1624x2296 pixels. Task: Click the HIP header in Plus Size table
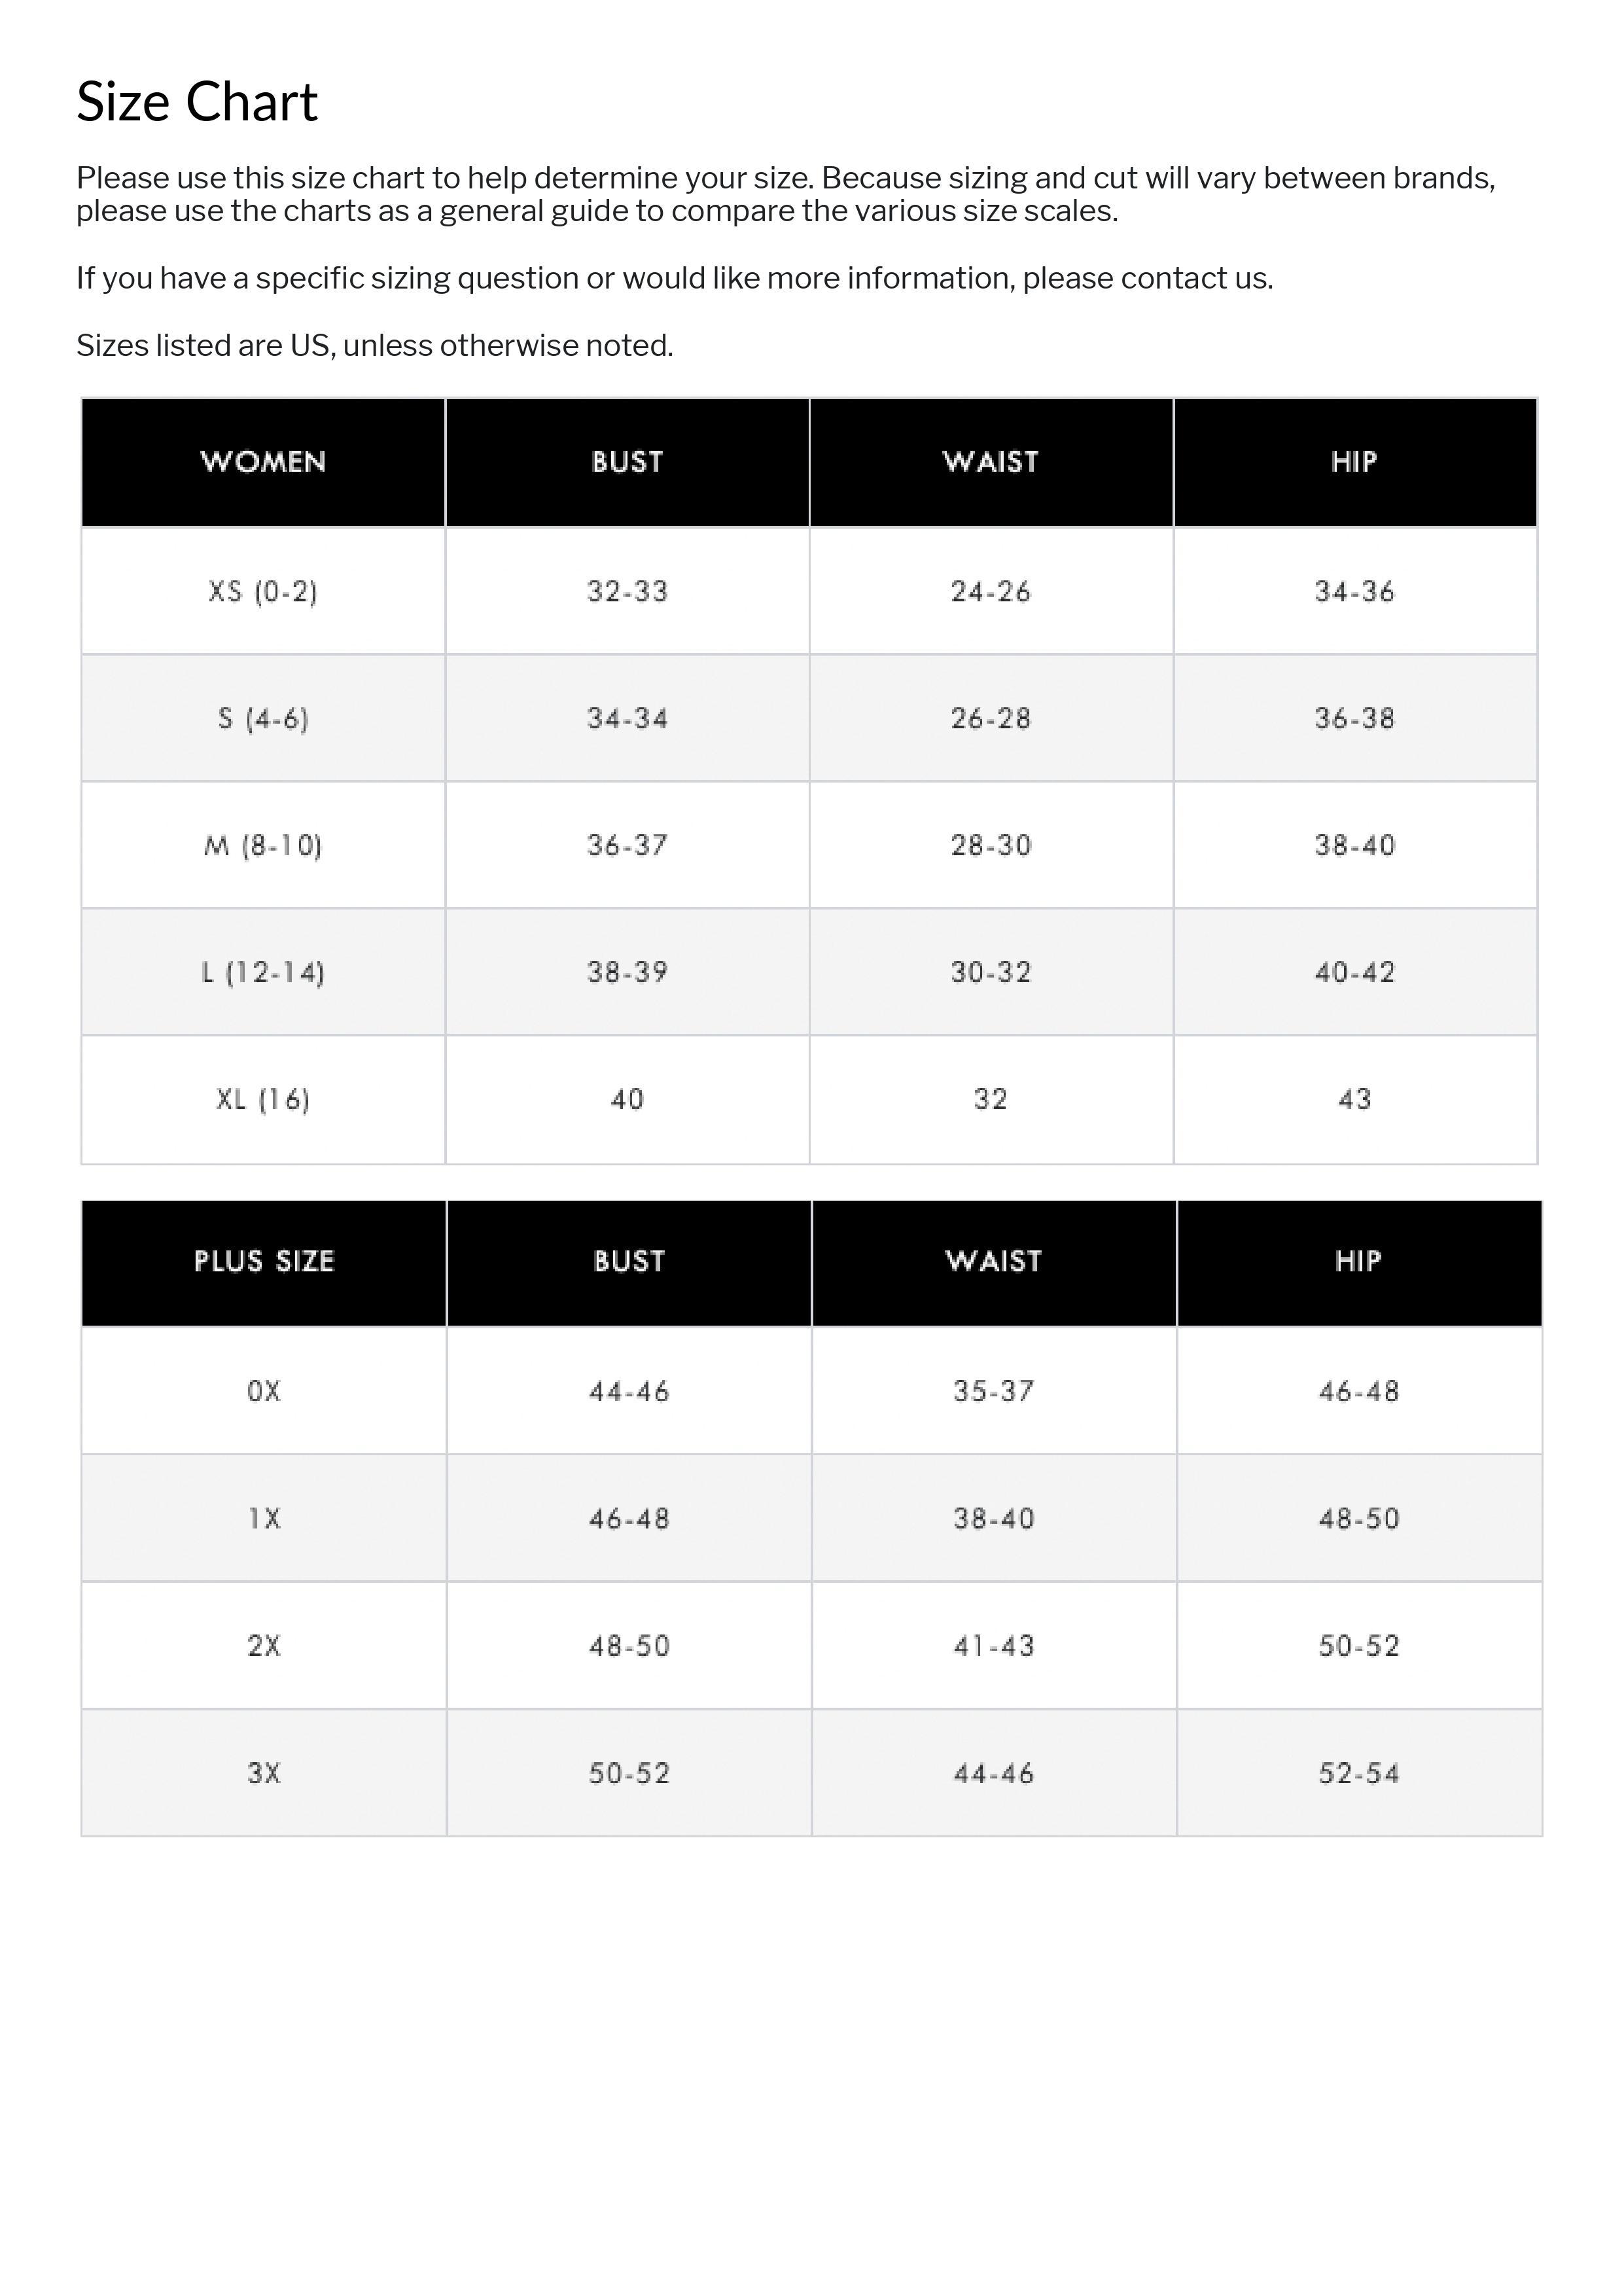1358,1261
